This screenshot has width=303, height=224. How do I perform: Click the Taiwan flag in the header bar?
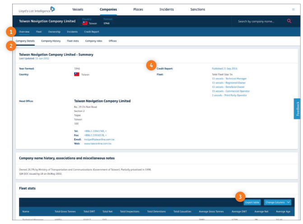pyautogui.click(x=85, y=23)
